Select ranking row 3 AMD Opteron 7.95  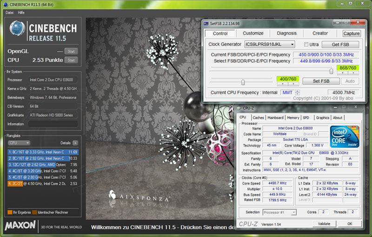[x=43, y=164]
